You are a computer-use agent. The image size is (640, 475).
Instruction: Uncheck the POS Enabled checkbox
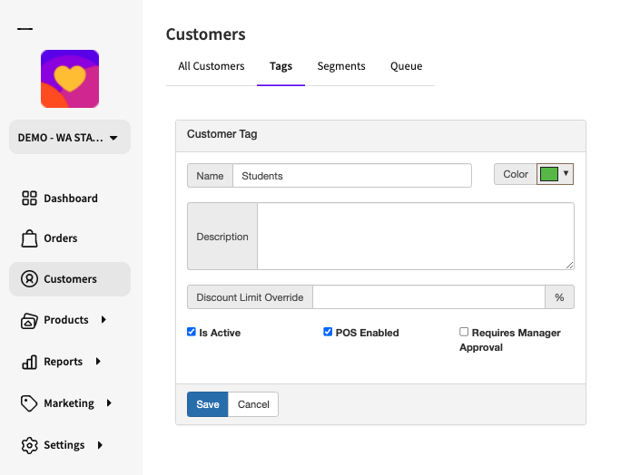(328, 332)
